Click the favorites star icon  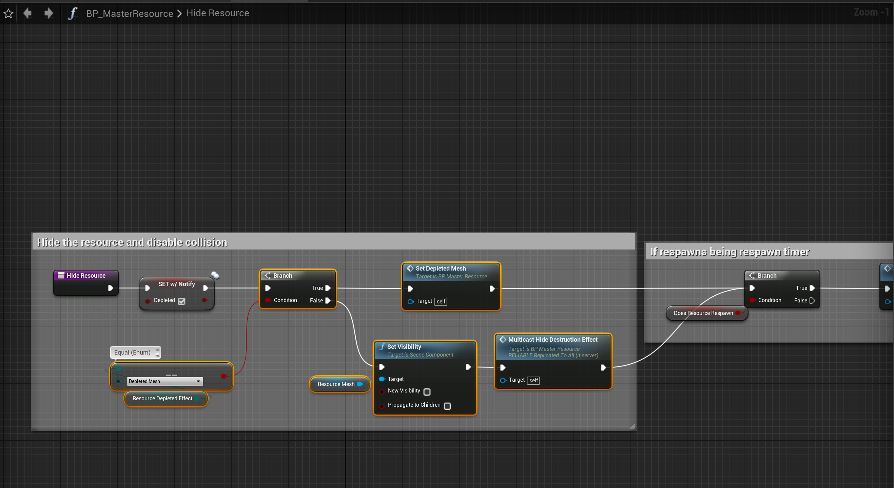[x=8, y=14]
